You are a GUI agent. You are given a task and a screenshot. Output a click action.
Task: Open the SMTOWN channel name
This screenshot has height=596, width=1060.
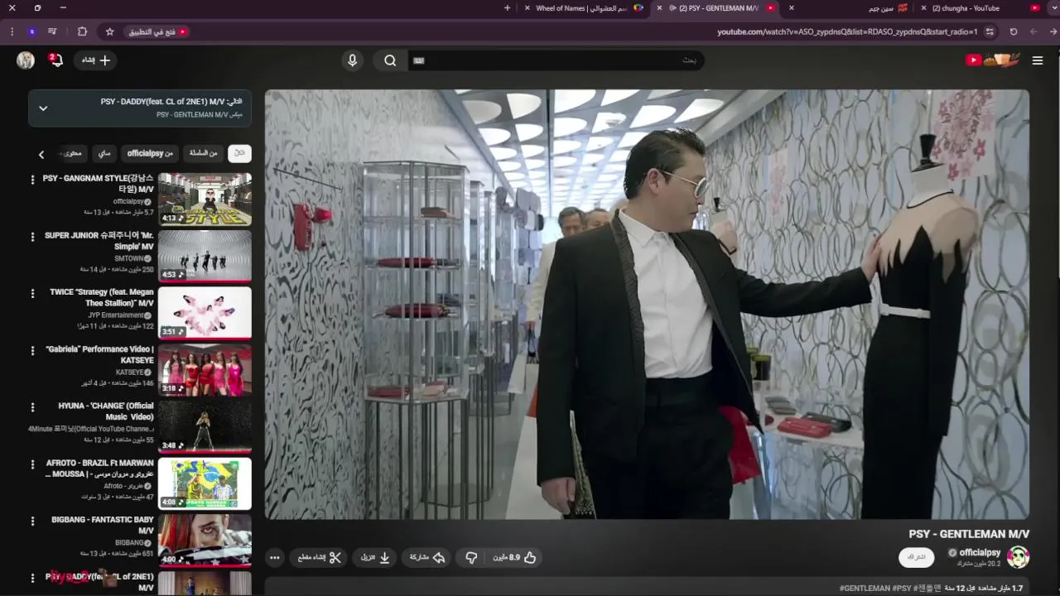coord(128,258)
